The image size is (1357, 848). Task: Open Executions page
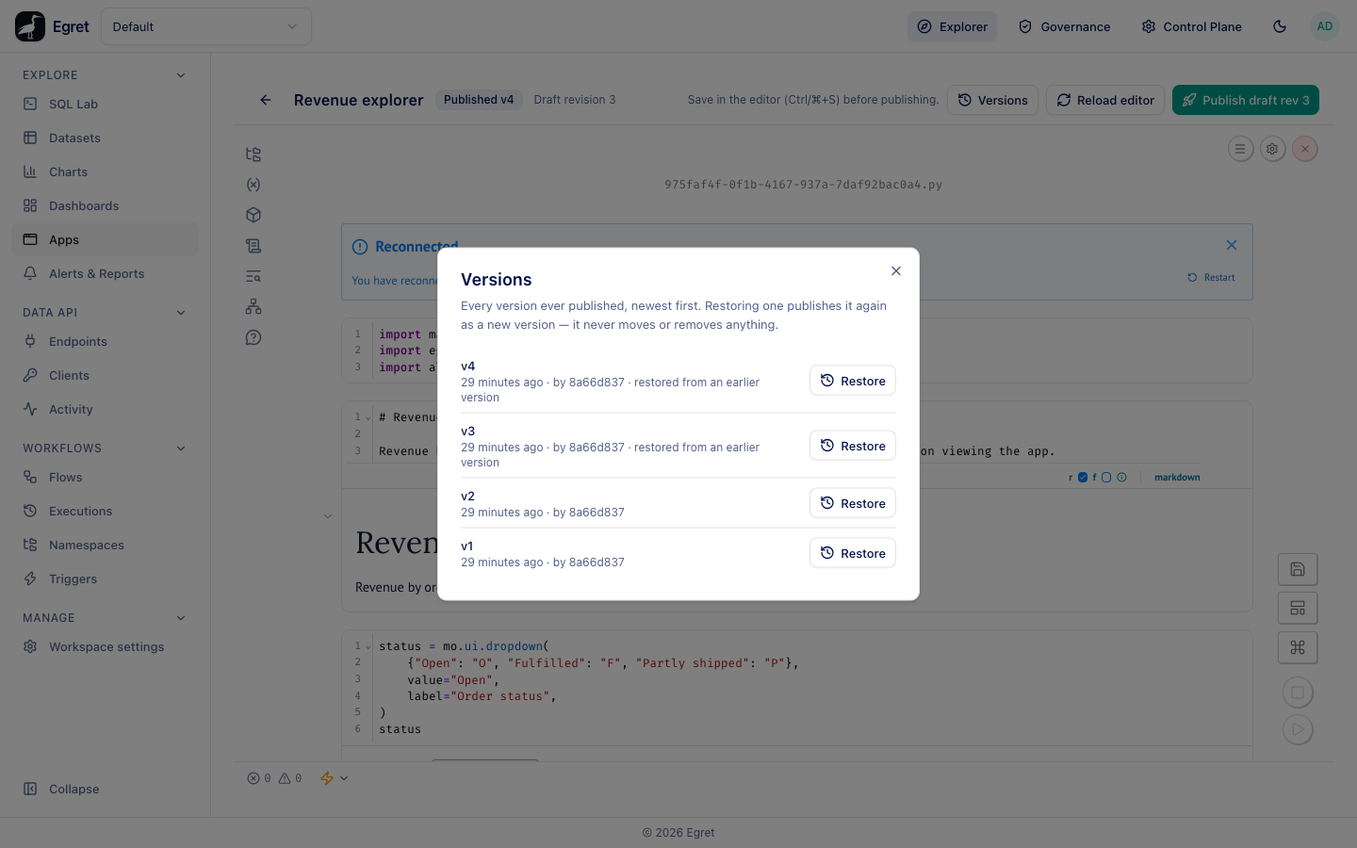106,511
